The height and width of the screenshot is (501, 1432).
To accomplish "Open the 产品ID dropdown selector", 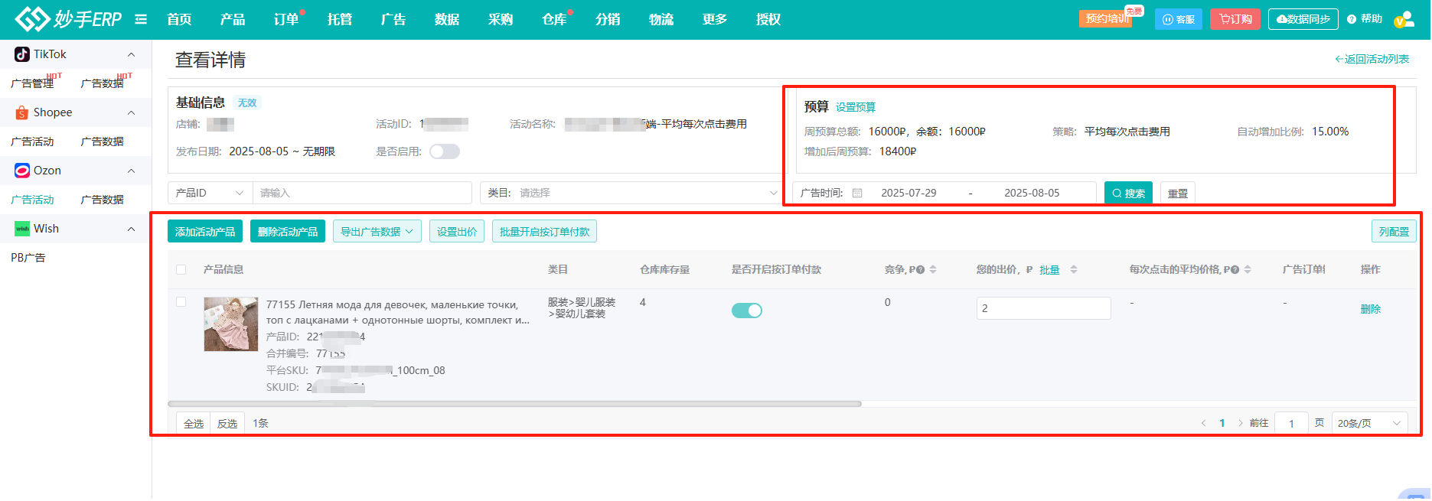I will click(210, 193).
